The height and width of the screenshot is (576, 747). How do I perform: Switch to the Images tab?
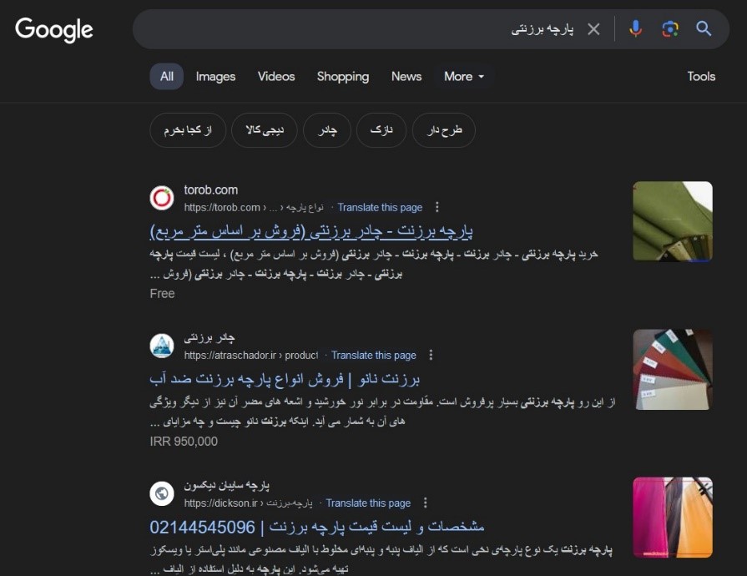coord(215,76)
